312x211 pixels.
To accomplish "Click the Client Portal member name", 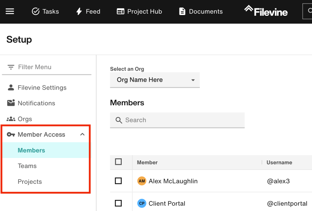I will [167, 203].
